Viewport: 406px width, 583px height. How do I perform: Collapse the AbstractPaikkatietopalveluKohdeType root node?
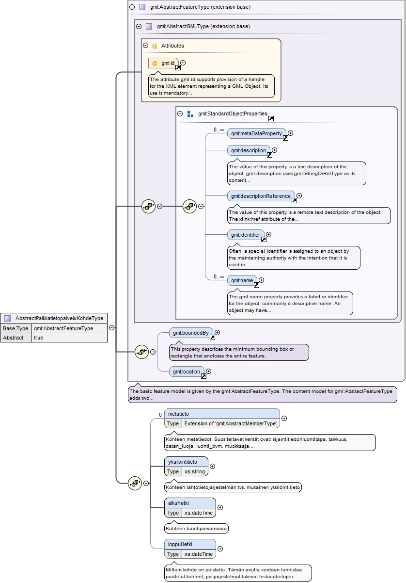pos(111,328)
